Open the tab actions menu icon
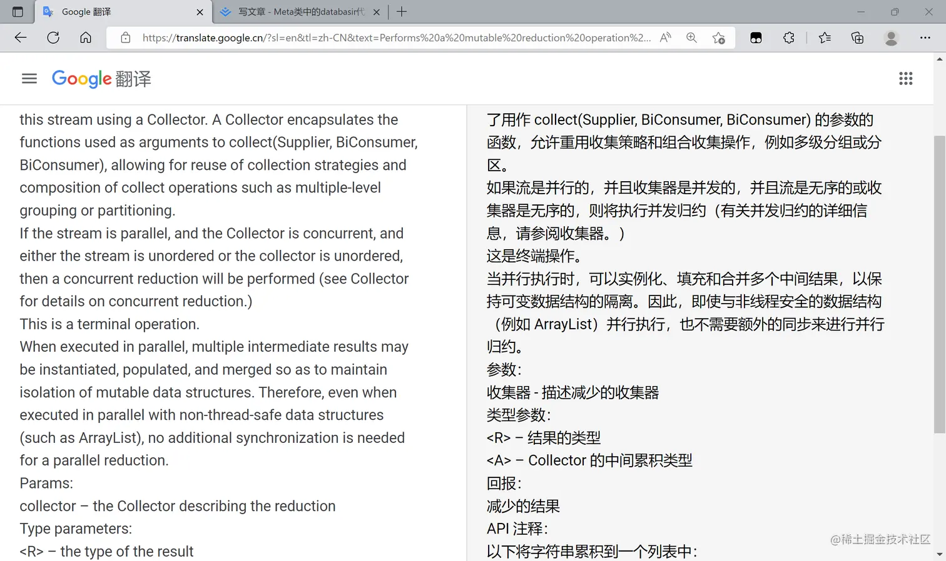 (x=18, y=12)
